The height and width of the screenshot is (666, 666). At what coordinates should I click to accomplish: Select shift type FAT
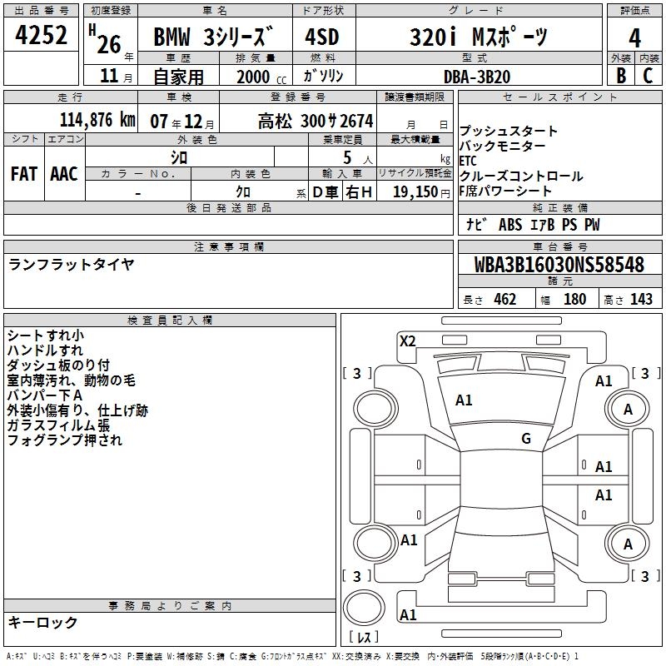(x=24, y=174)
